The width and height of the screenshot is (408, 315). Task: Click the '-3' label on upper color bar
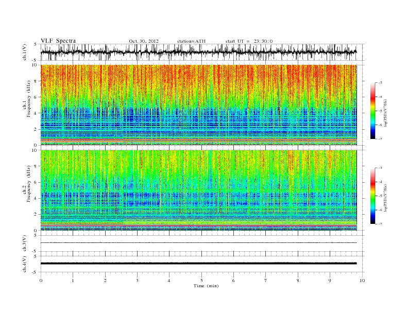click(380, 83)
